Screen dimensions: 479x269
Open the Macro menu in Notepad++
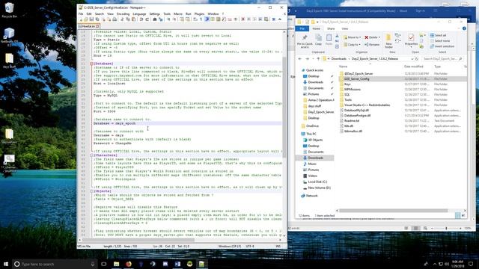[x=178, y=13]
